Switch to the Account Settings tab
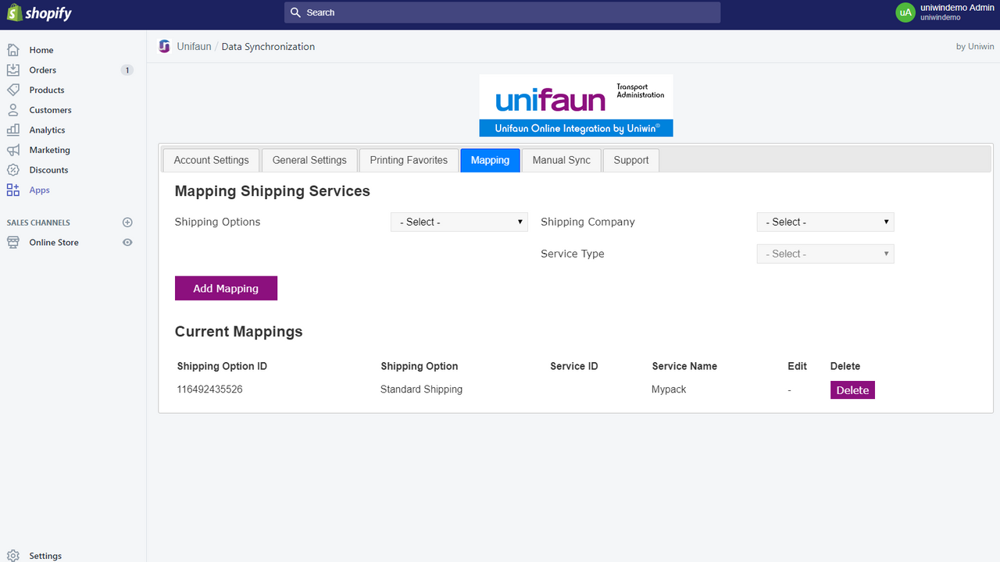Image resolution: width=1000 pixels, height=562 pixels. pyautogui.click(x=211, y=160)
